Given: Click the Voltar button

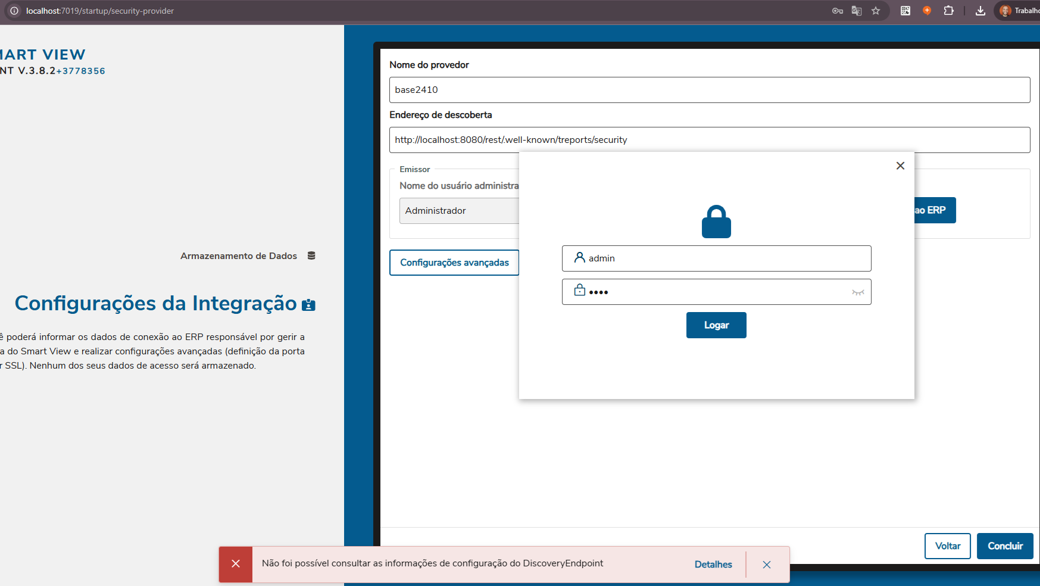Looking at the screenshot, I should [x=948, y=546].
